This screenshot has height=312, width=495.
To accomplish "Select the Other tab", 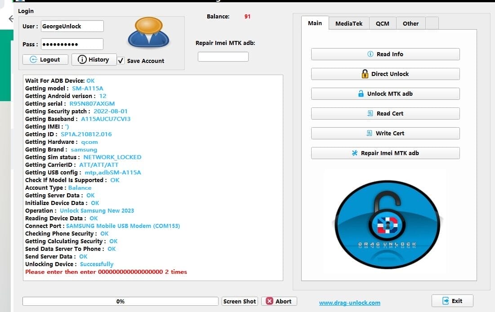I will point(410,23).
